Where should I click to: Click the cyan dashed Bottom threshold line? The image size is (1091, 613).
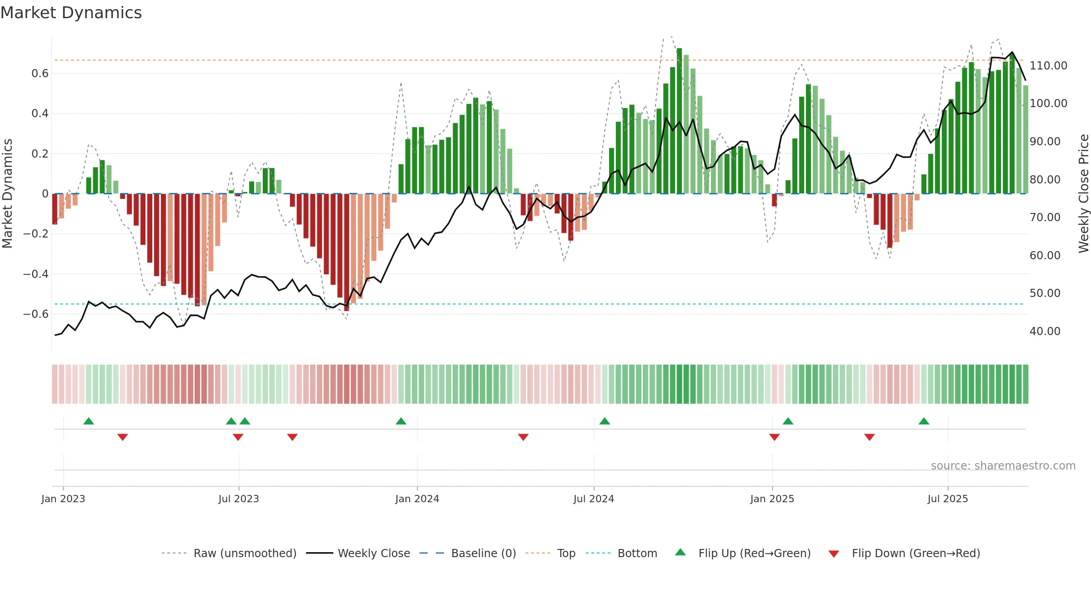(x=539, y=304)
